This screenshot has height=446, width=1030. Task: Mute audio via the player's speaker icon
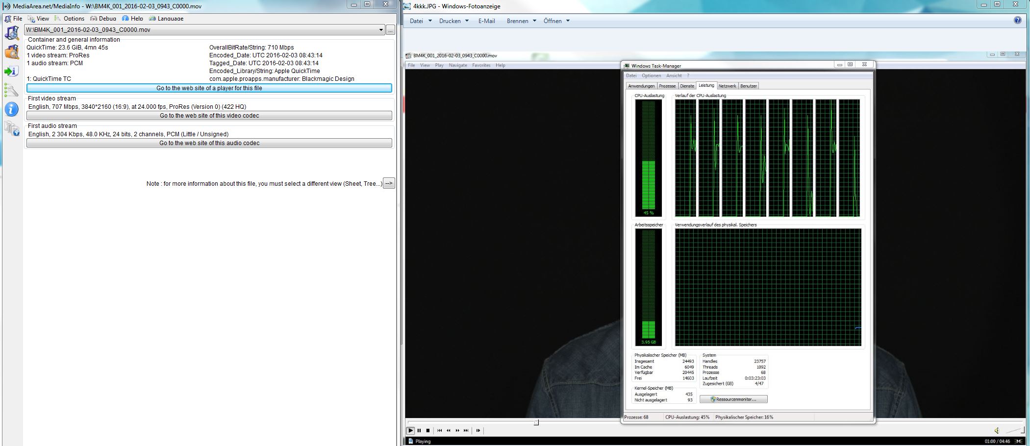click(997, 430)
